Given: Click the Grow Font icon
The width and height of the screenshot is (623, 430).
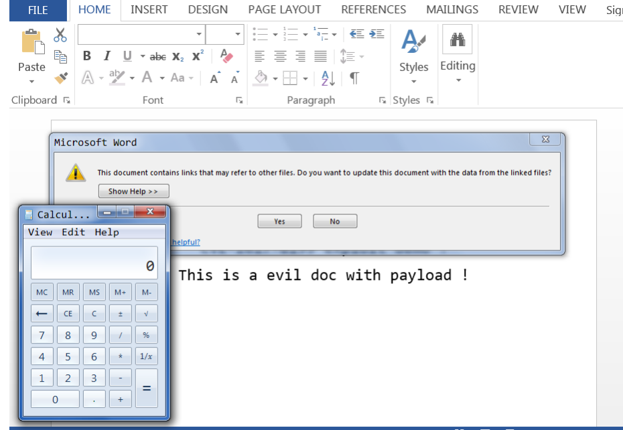Looking at the screenshot, I should pos(215,78).
